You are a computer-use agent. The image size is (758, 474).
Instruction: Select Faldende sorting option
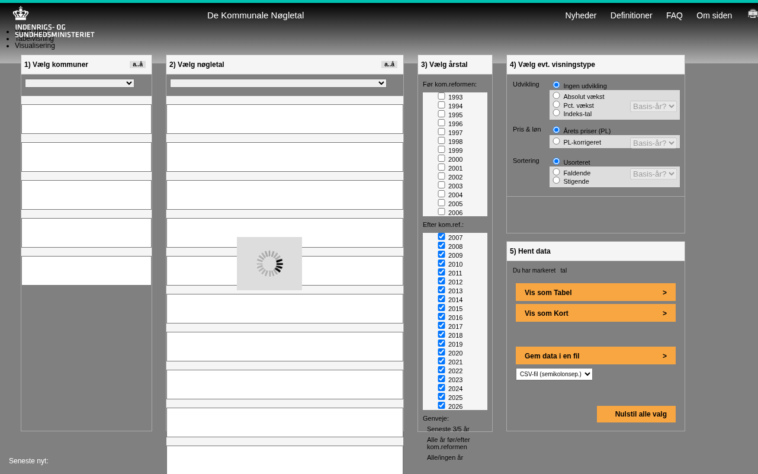556,172
